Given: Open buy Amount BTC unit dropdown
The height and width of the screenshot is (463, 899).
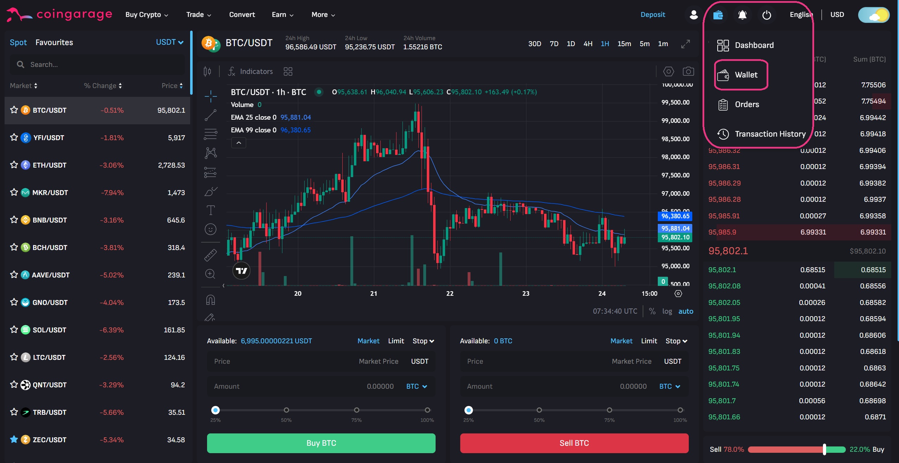Looking at the screenshot, I should click(417, 386).
